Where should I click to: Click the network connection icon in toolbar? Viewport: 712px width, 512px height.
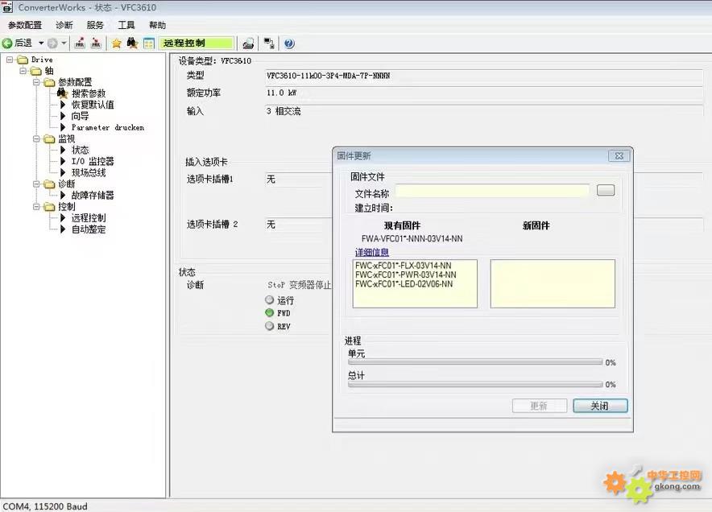(269, 43)
